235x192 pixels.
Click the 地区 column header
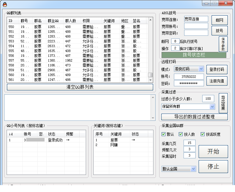(x=125, y=21)
